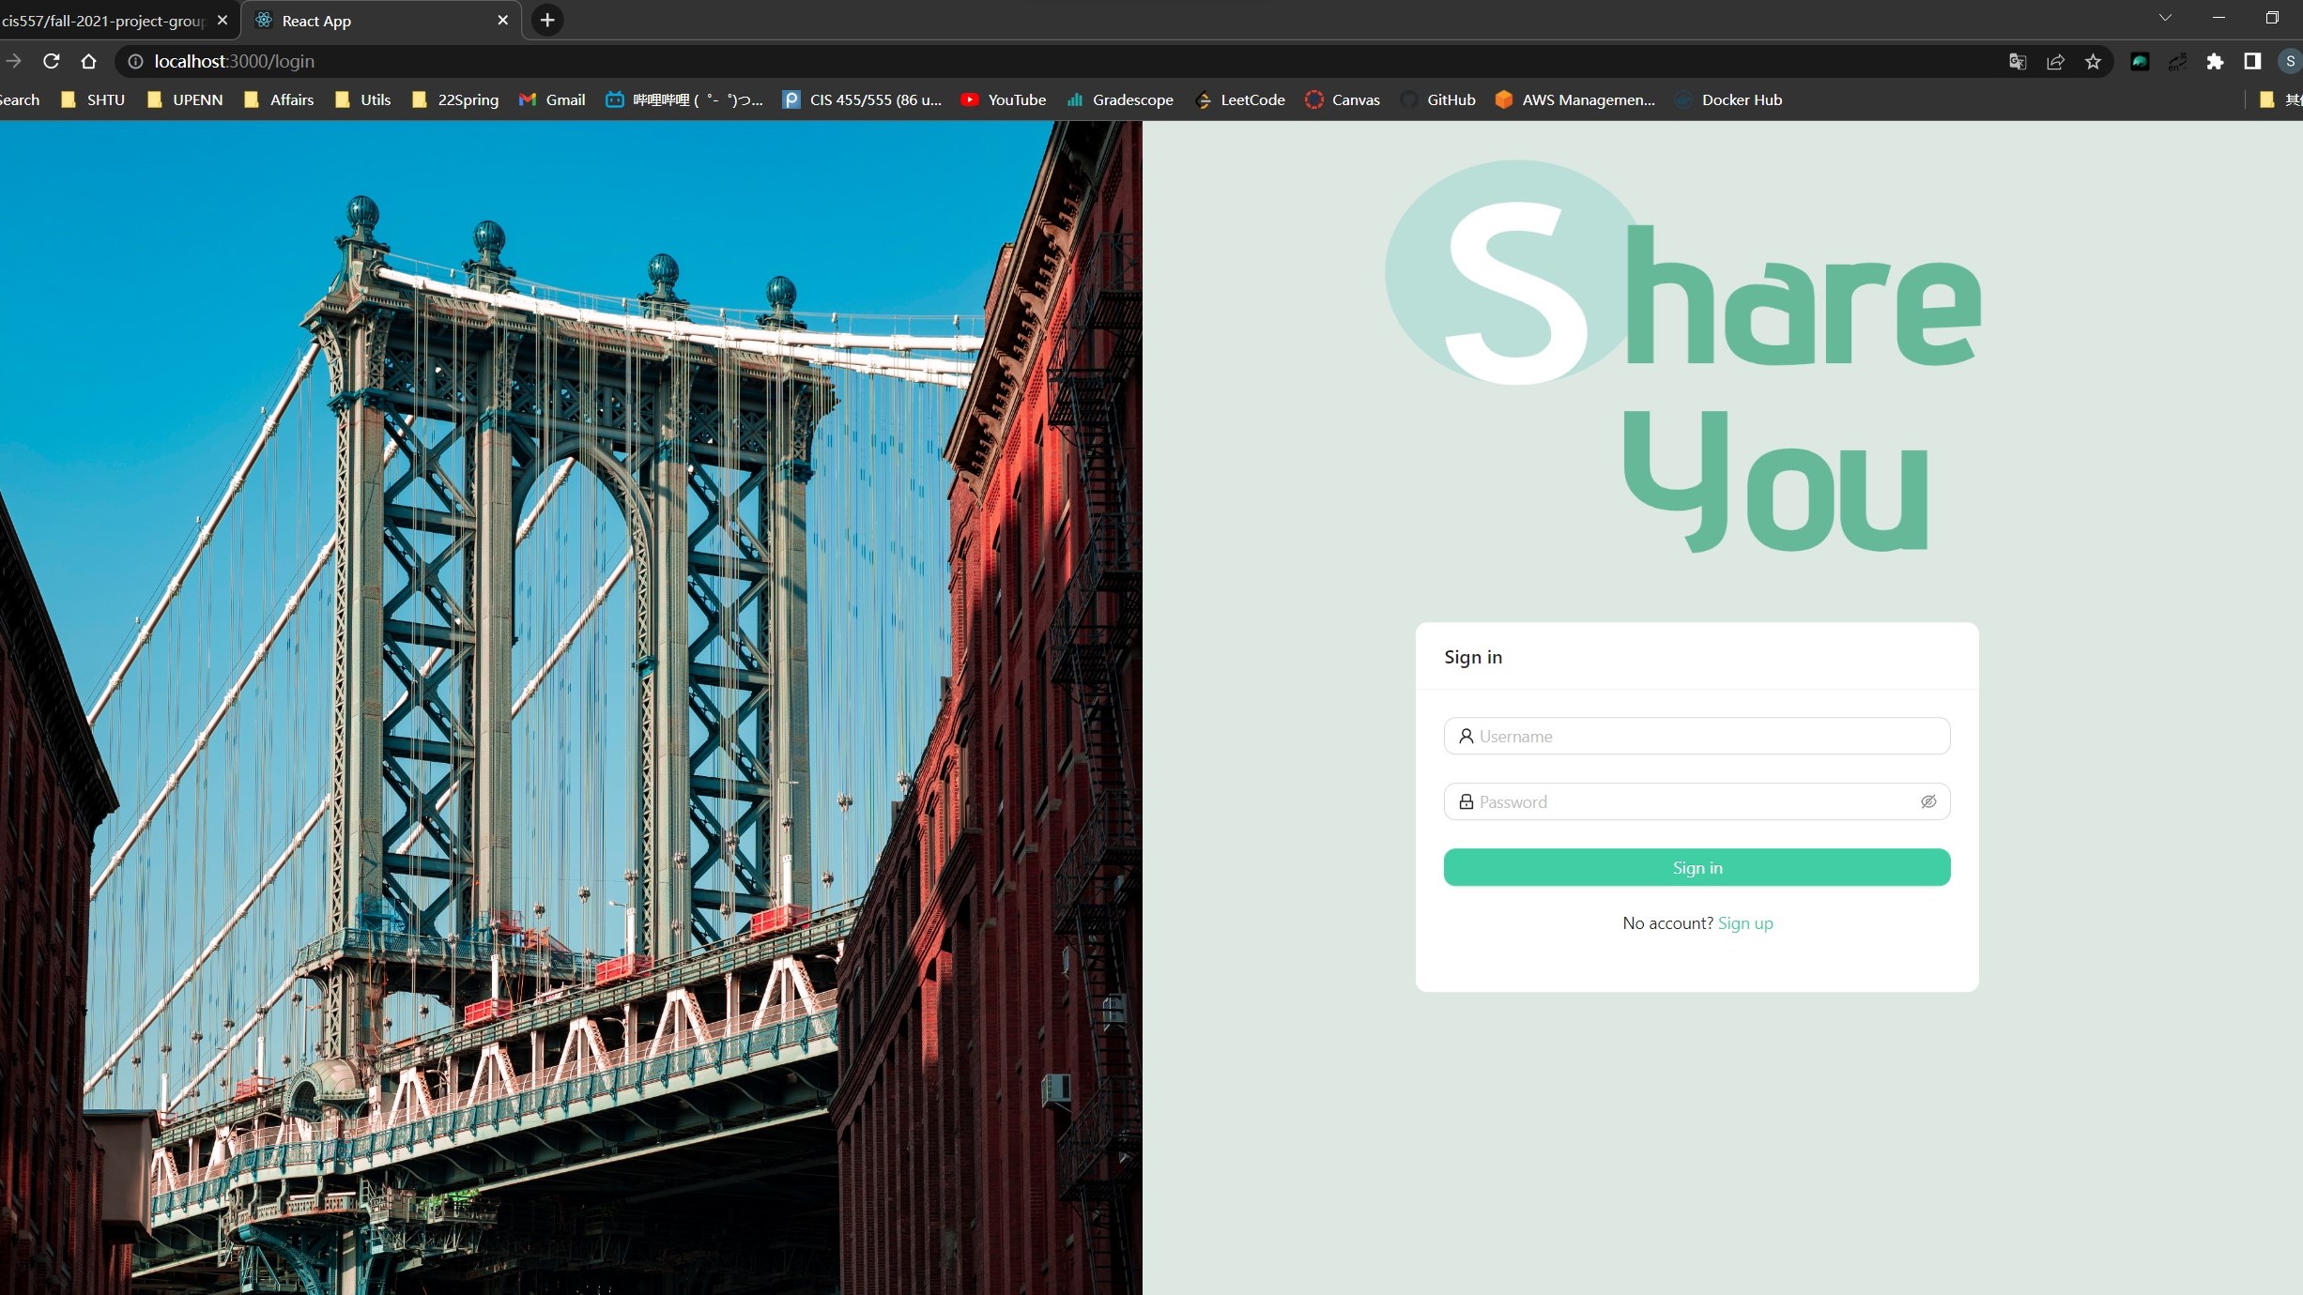The width and height of the screenshot is (2303, 1295).
Task: Open the UPENN bookmarks folder
Action: click(x=185, y=99)
